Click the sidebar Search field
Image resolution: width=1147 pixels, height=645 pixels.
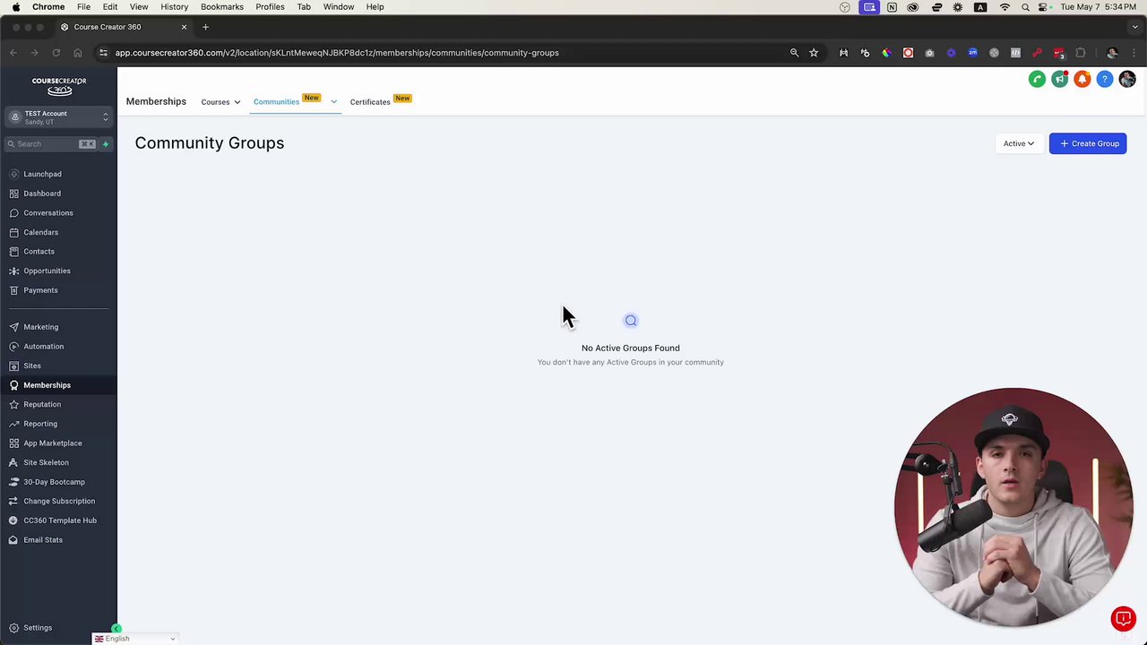coord(49,144)
